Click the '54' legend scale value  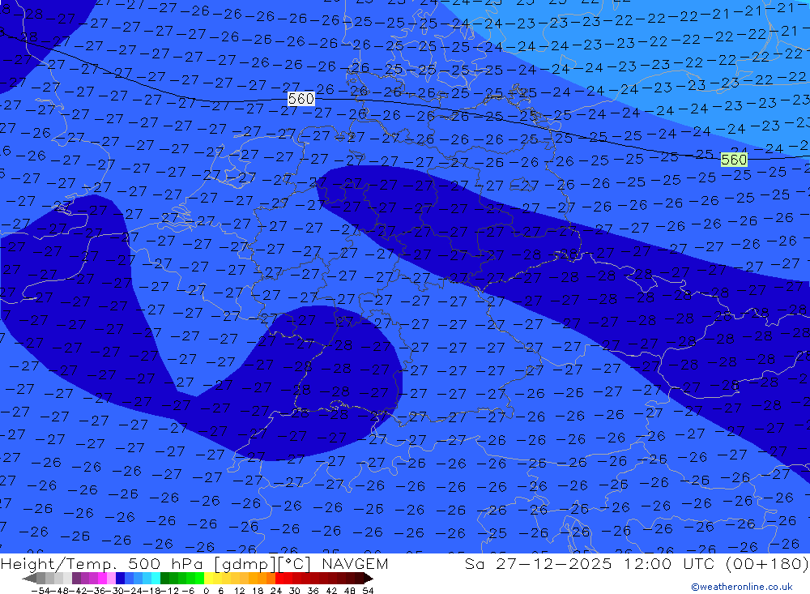[x=368, y=591]
